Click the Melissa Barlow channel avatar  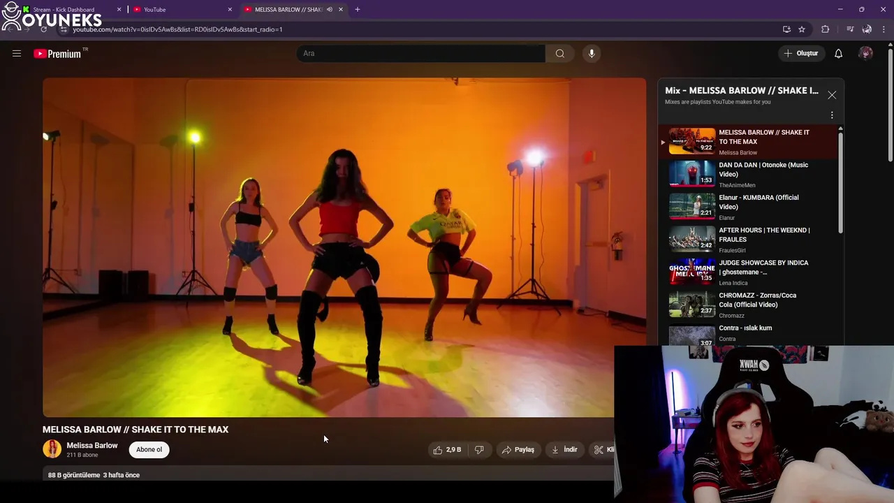click(x=52, y=449)
